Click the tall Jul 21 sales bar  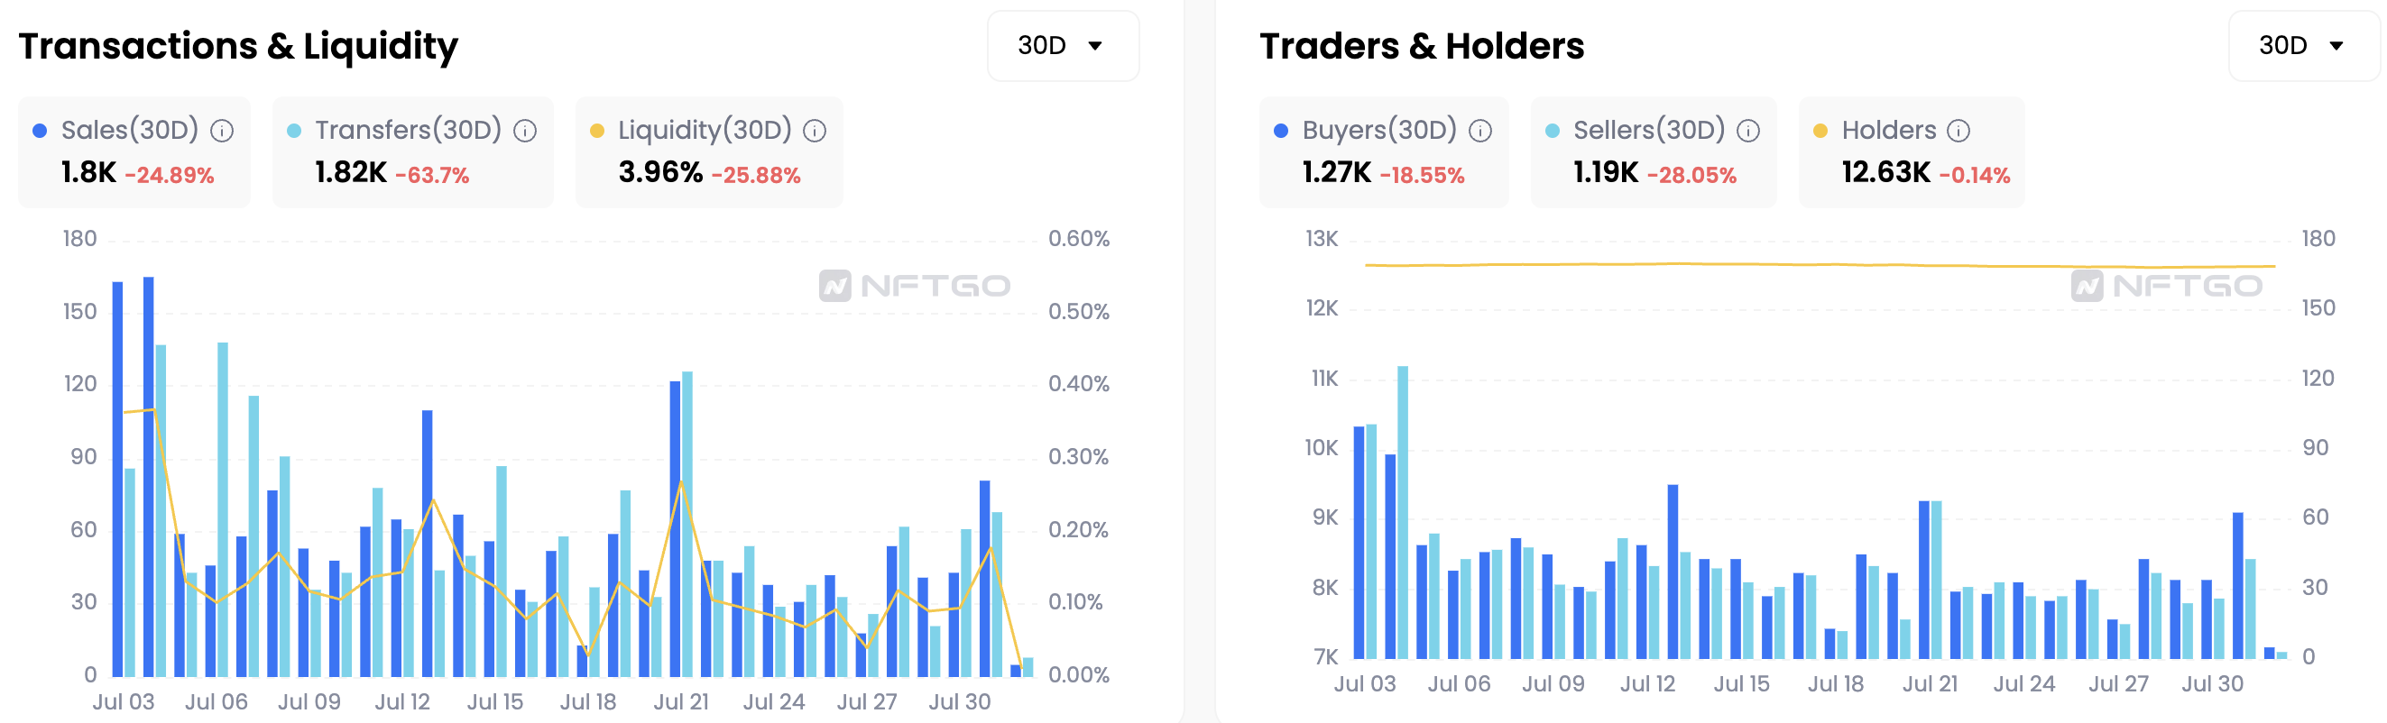point(676,528)
